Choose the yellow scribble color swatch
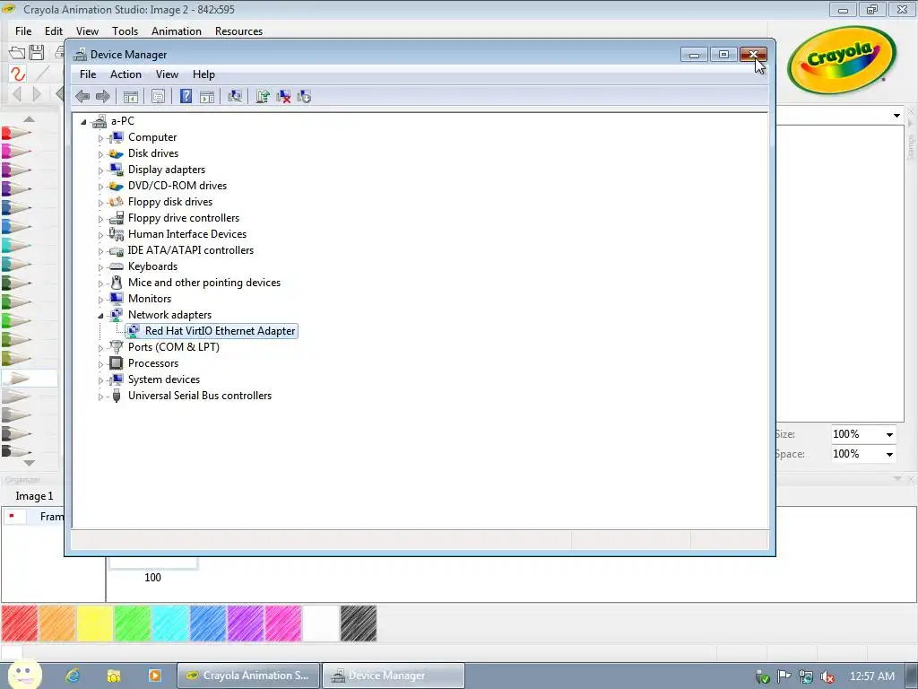This screenshot has width=918, height=689. tap(95, 624)
